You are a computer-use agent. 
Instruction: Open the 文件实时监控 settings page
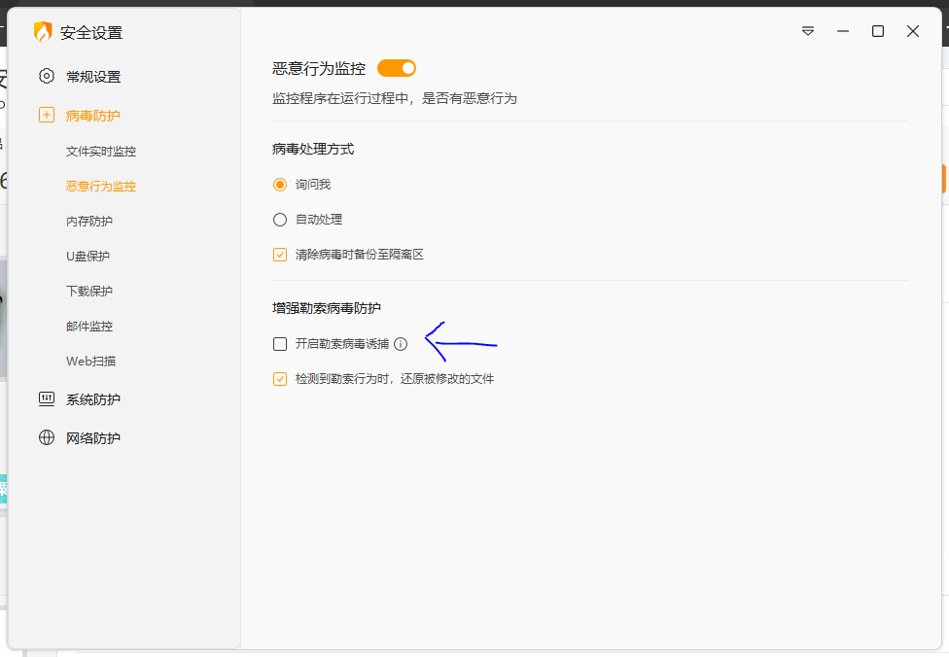click(101, 152)
